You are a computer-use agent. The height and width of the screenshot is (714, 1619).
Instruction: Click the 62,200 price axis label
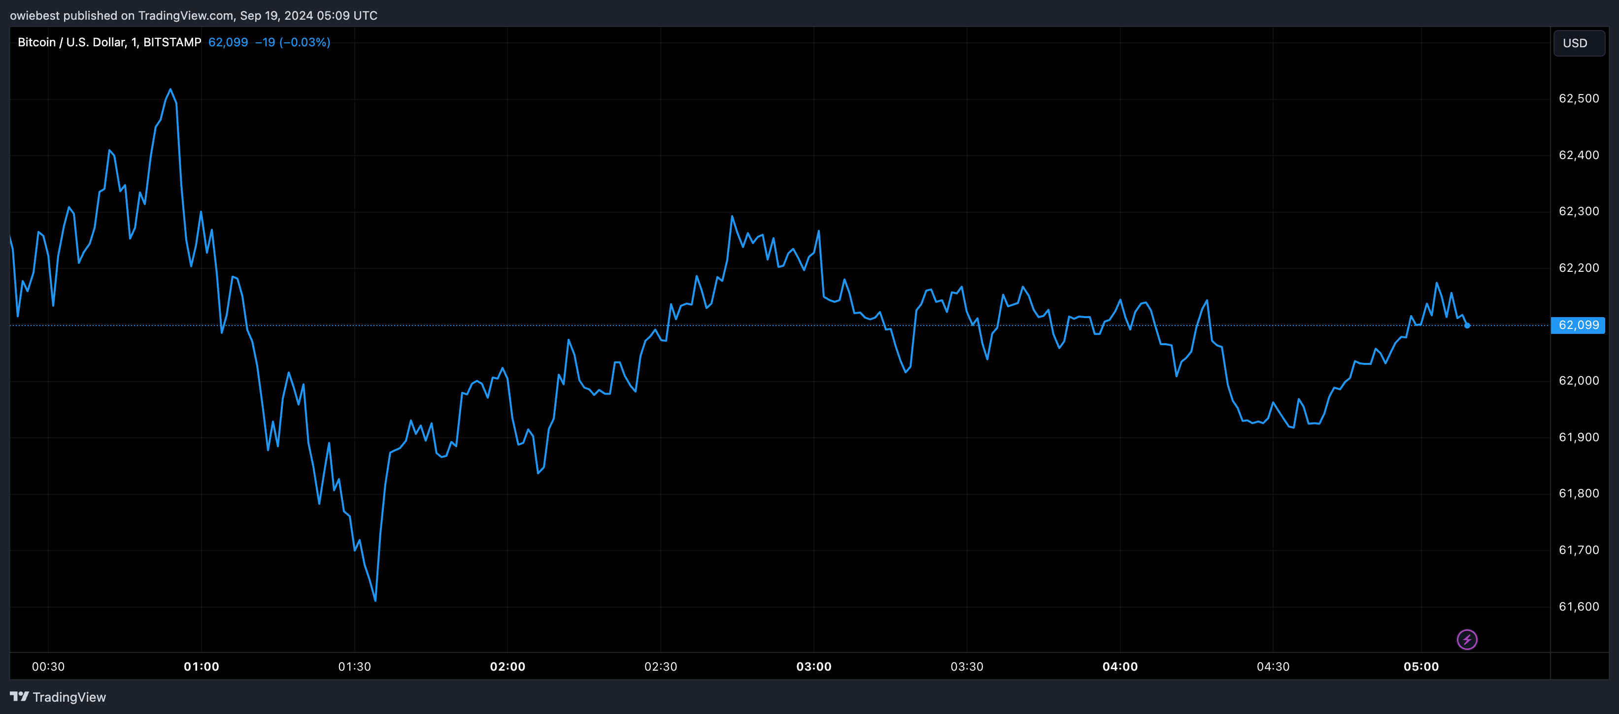(x=1579, y=268)
